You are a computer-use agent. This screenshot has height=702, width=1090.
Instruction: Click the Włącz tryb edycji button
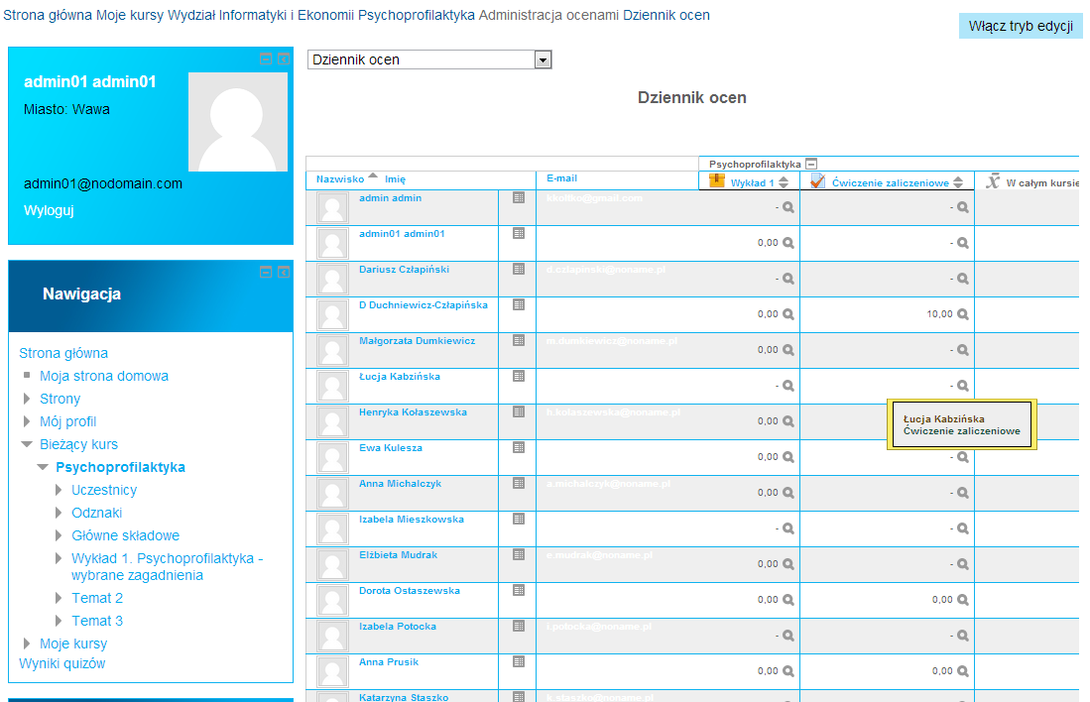(x=1021, y=26)
